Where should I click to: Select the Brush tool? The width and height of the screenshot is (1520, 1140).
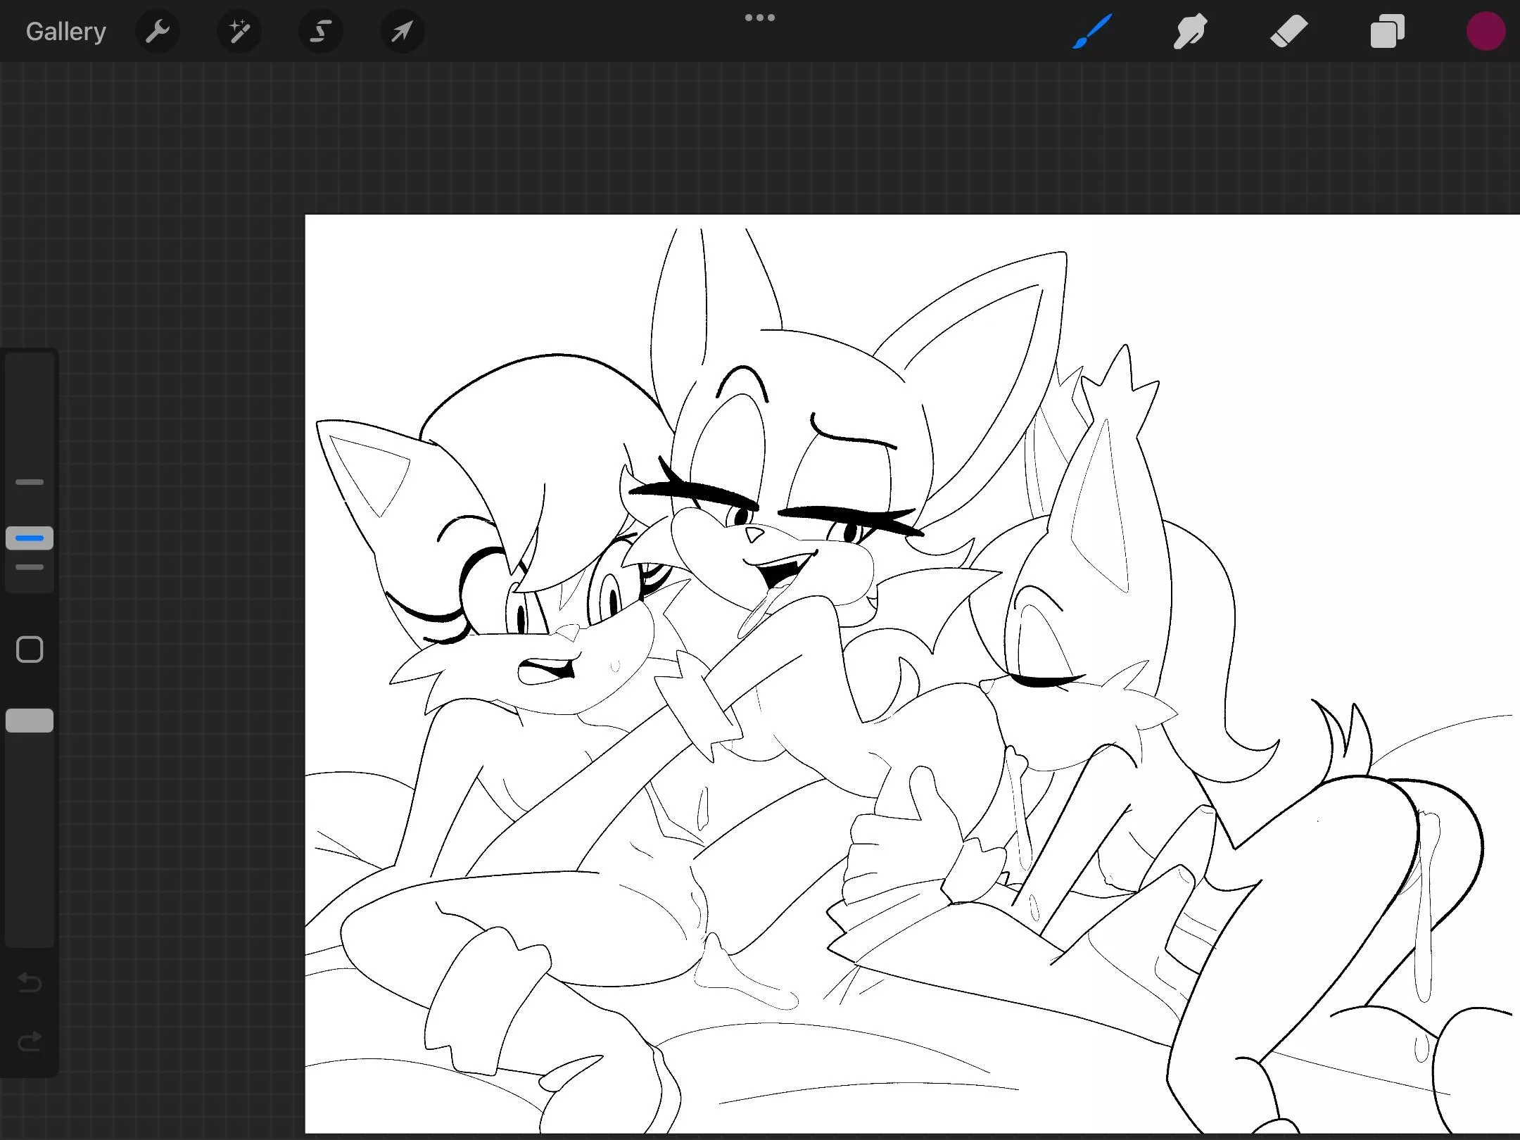point(1093,31)
